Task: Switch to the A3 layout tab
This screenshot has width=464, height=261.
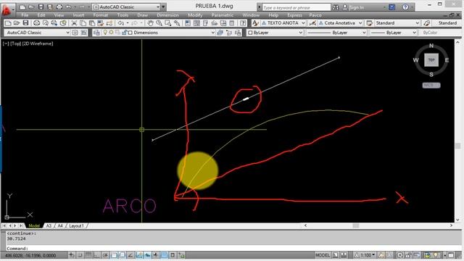Action: pyautogui.click(x=49, y=225)
